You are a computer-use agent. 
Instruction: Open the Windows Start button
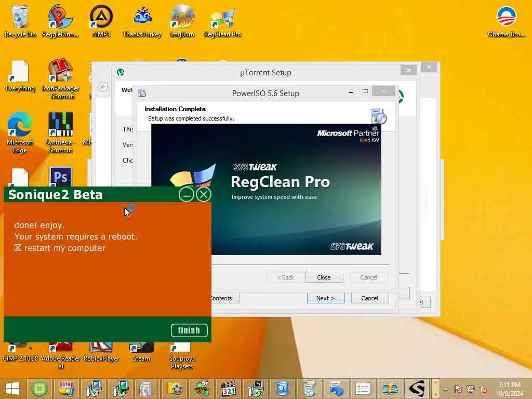[12, 389]
